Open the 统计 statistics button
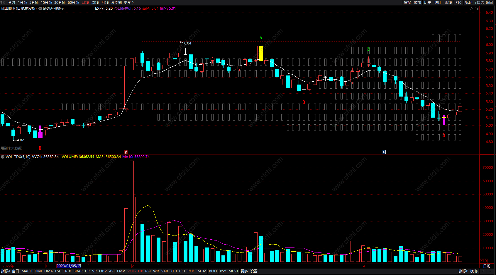The width and height of the screenshot is (496, 275). pyautogui.click(x=438, y=2)
